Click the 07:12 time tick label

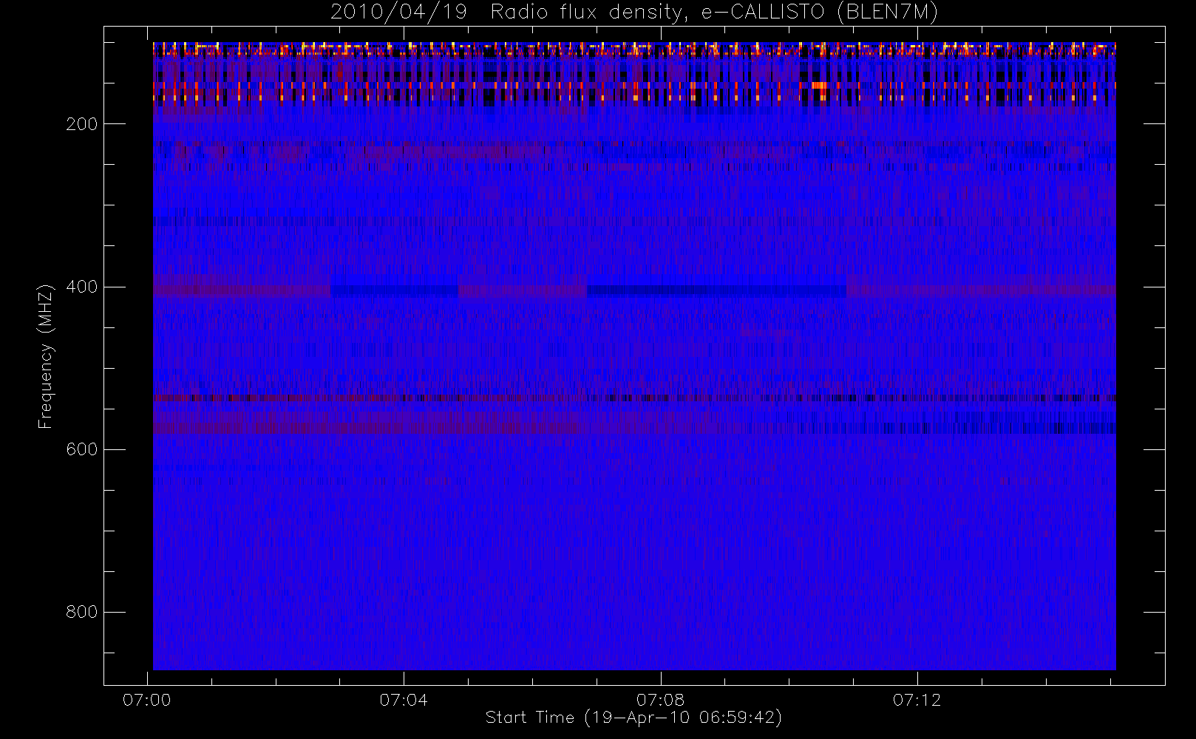[x=917, y=700]
